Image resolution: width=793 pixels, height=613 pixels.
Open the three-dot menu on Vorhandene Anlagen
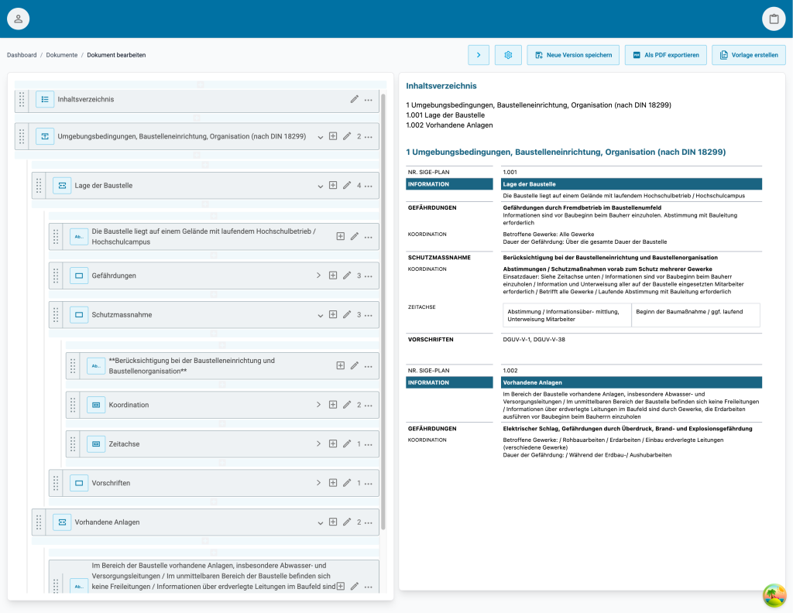[368, 522]
